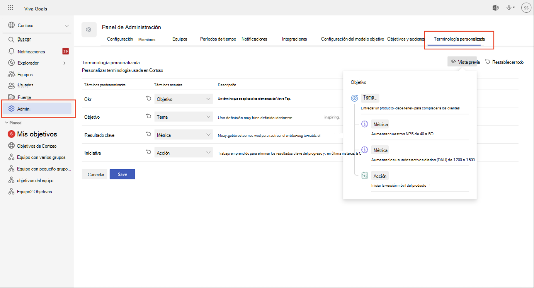Expand the Contoso organization dropdown
The image size is (534, 288).
point(67,26)
